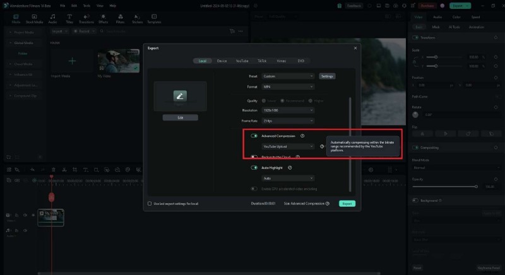Open the Stock Media library icon
The image size is (505, 275).
click(x=34, y=19)
